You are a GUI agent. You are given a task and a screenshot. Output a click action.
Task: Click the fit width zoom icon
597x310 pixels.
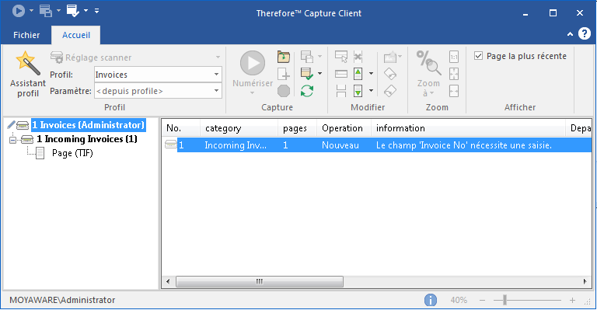(454, 91)
